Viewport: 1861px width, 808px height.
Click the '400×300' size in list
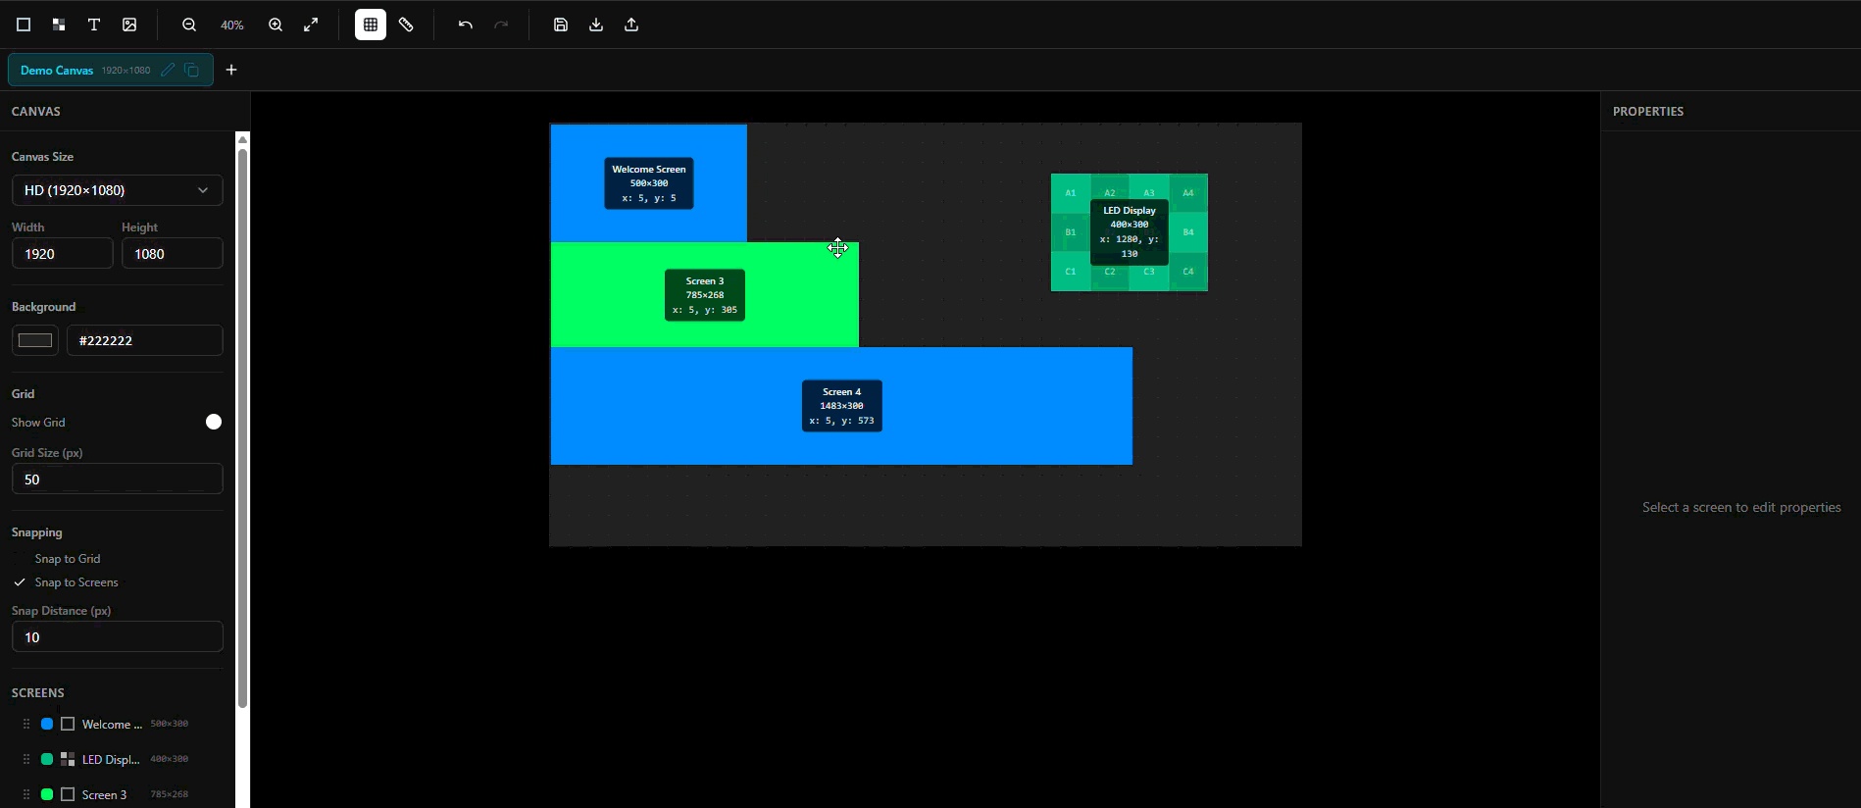pyautogui.click(x=170, y=759)
